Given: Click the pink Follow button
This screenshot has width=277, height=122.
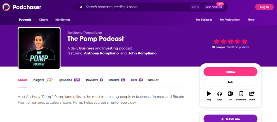Looking at the screenshot, I should [x=230, y=72].
